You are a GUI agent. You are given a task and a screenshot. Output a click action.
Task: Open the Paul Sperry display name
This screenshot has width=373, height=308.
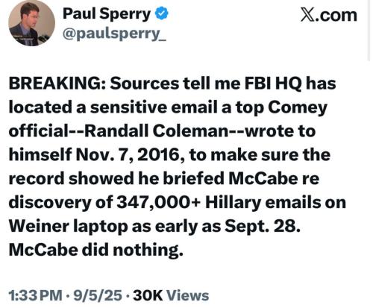(107, 13)
